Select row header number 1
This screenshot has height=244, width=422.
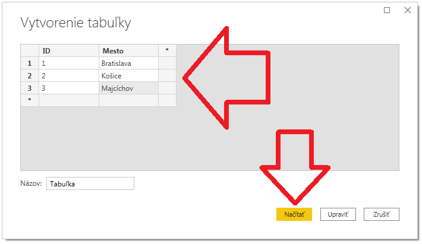click(30, 64)
